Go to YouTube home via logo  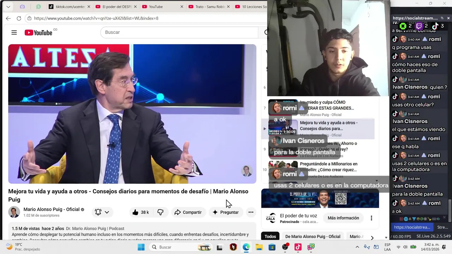38,32
